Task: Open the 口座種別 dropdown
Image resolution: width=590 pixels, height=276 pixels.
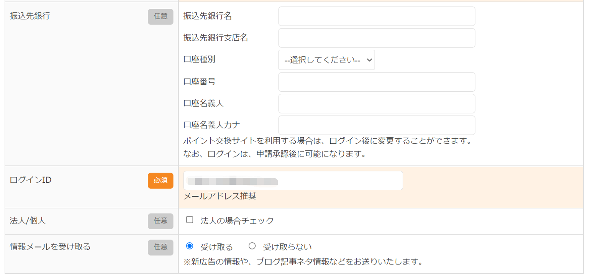Action: (x=326, y=60)
